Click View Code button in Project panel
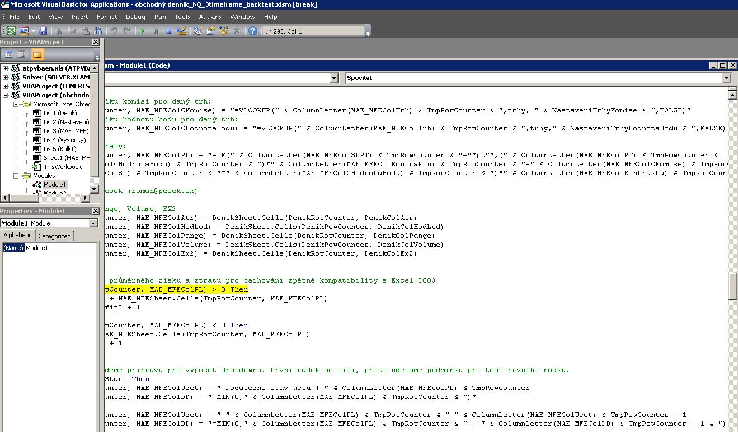This screenshot has width=738, height=432. [x=9, y=54]
